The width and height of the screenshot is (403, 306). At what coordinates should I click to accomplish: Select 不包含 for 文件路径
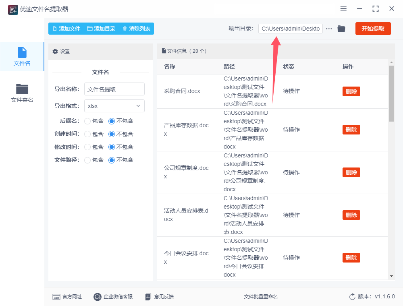click(112, 160)
